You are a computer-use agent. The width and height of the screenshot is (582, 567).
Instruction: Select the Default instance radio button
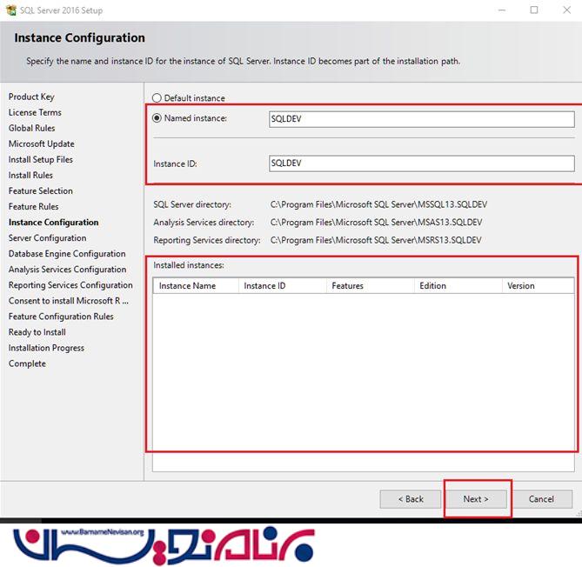point(157,98)
